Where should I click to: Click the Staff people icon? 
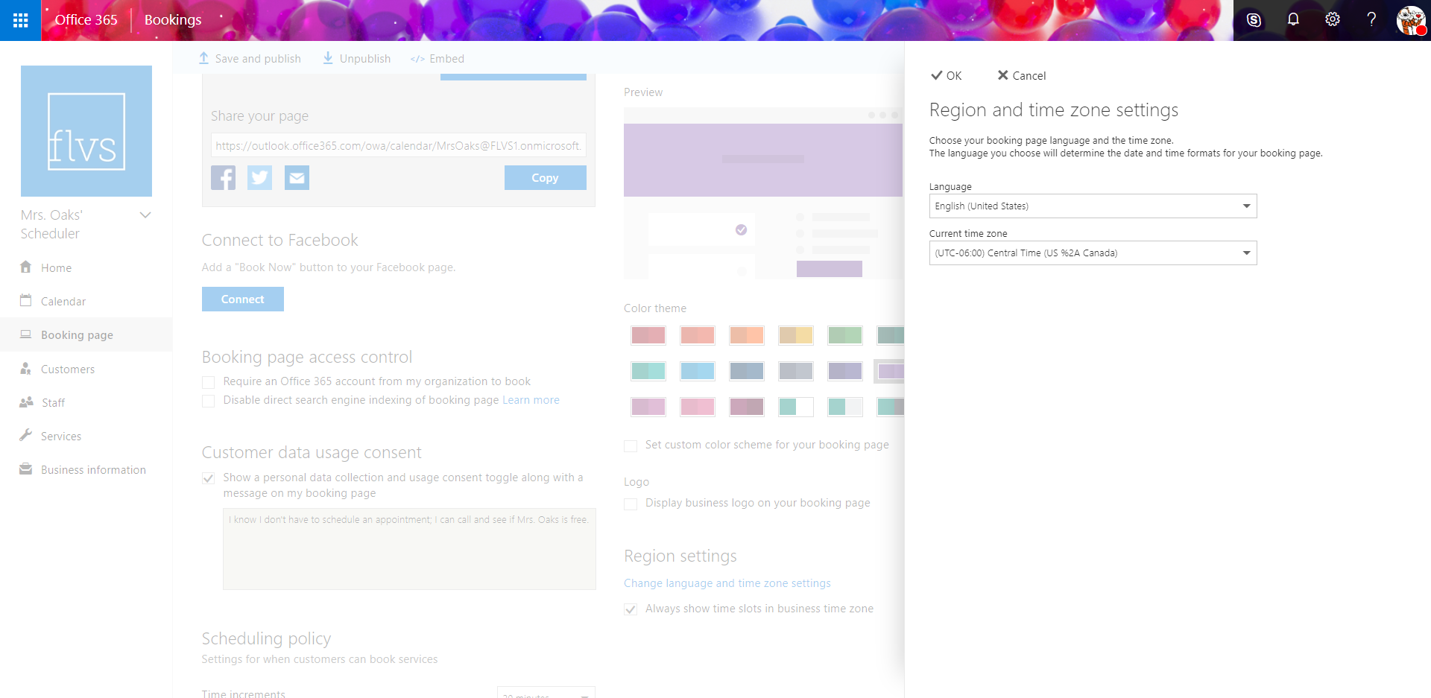26,402
